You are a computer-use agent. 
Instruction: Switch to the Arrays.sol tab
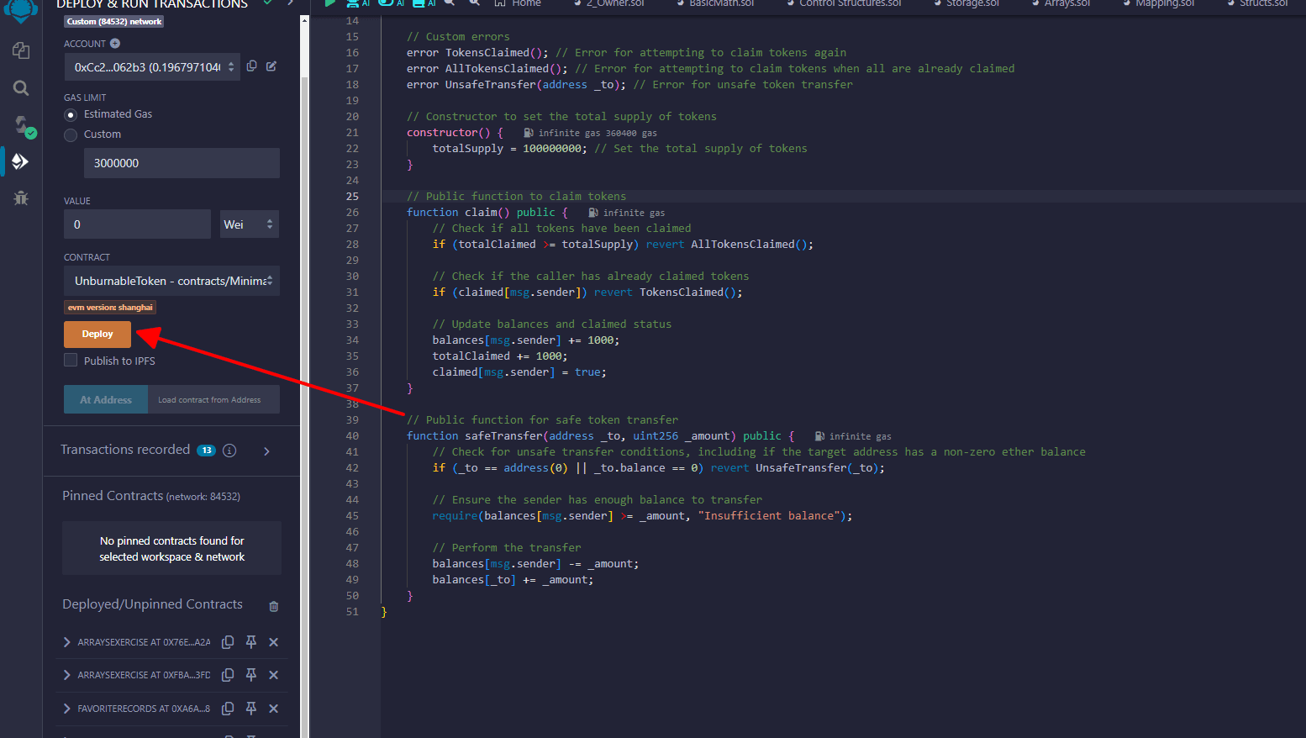pyautogui.click(x=1061, y=3)
